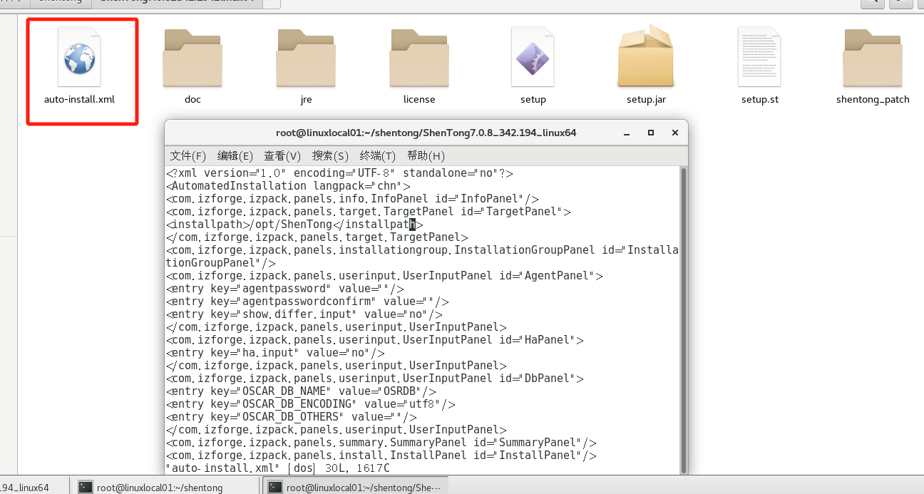This screenshot has width=924, height=494.
Task: Click the UserInputPanel id="HaPanel" line
Action: 375,340
